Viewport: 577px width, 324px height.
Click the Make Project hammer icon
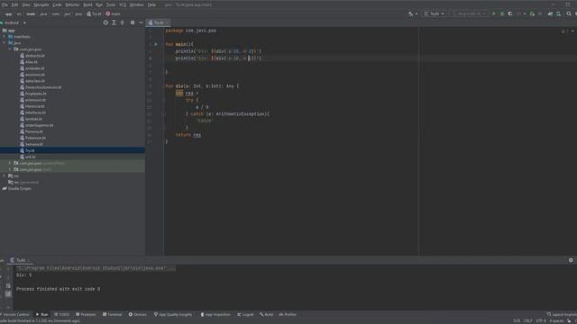tap(411, 14)
